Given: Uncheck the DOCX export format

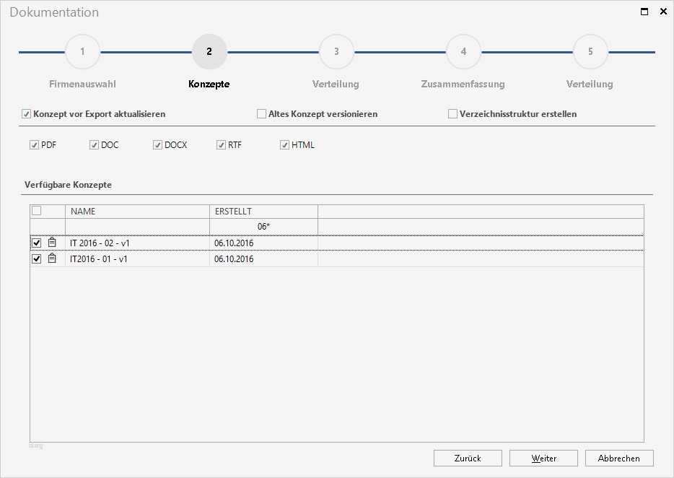Looking at the screenshot, I should 157,145.
